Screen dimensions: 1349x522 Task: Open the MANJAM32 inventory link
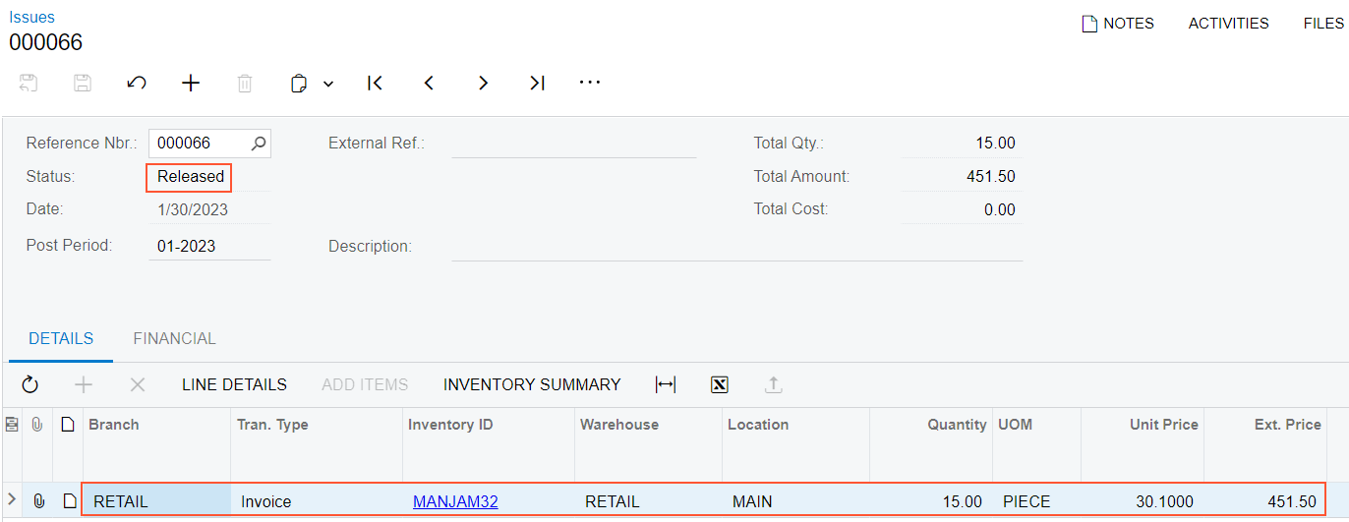click(x=455, y=501)
